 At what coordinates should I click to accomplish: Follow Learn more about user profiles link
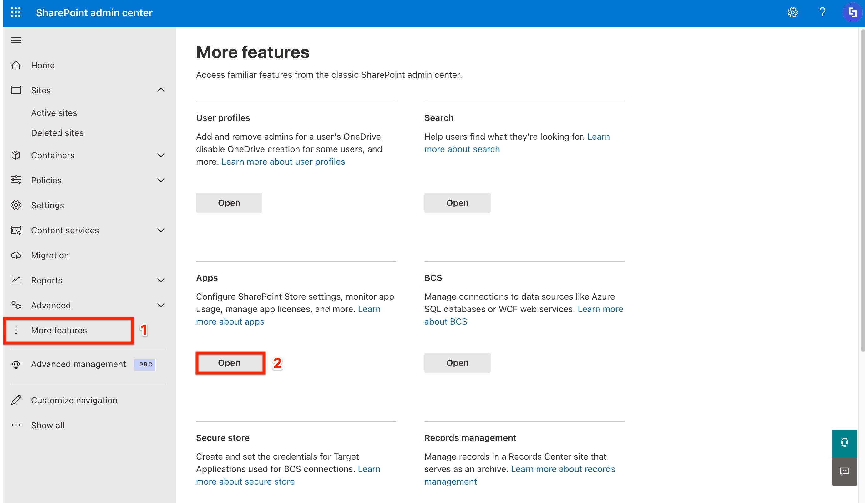[x=283, y=162]
